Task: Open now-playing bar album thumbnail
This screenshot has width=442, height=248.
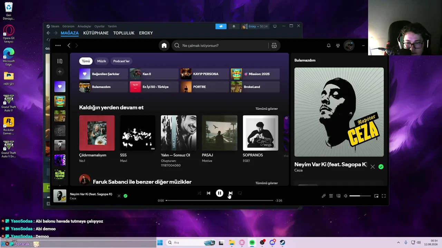Action: (60, 196)
